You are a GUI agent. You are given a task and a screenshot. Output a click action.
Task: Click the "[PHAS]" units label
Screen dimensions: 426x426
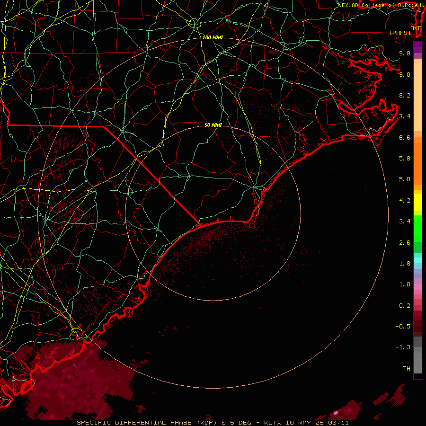(x=400, y=33)
